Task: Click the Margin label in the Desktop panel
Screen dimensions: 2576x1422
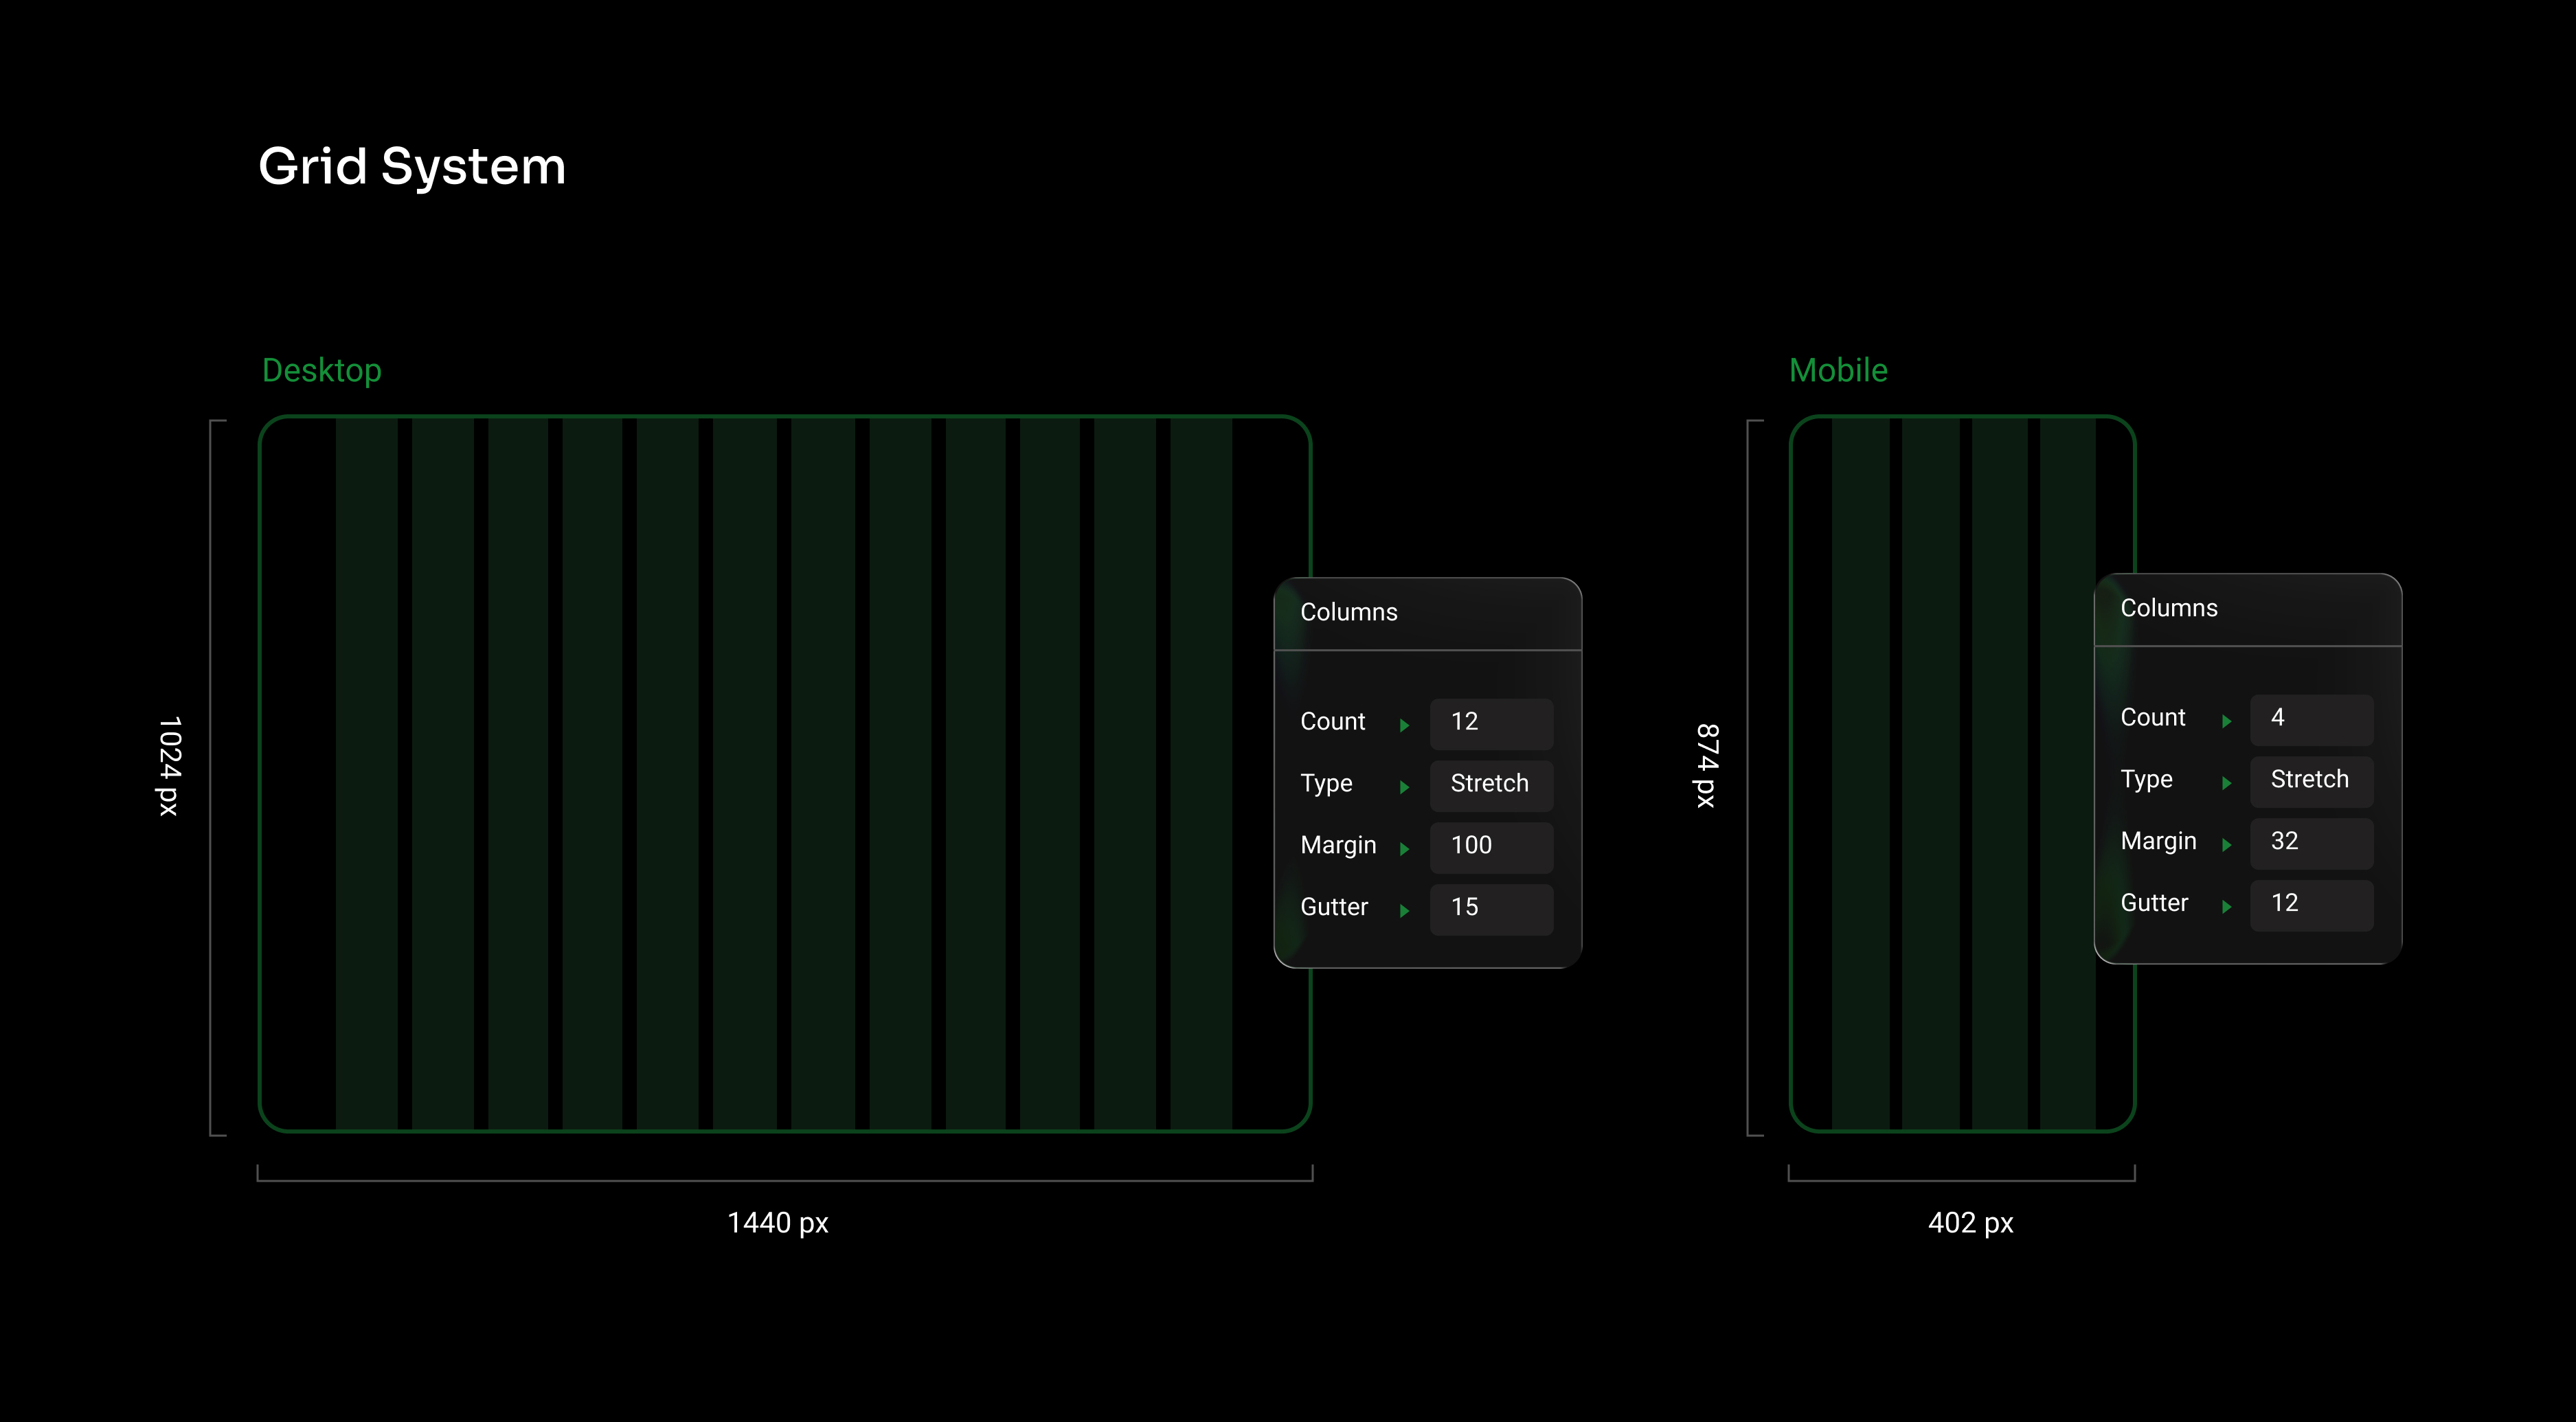Action: [x=1338, y=846]
